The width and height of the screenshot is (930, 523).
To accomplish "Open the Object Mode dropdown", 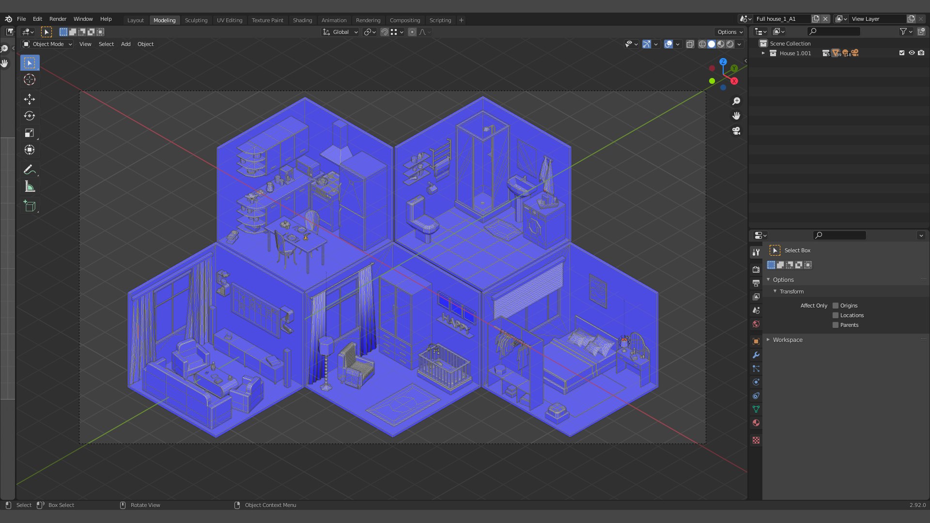I will (x=47, y=44).
